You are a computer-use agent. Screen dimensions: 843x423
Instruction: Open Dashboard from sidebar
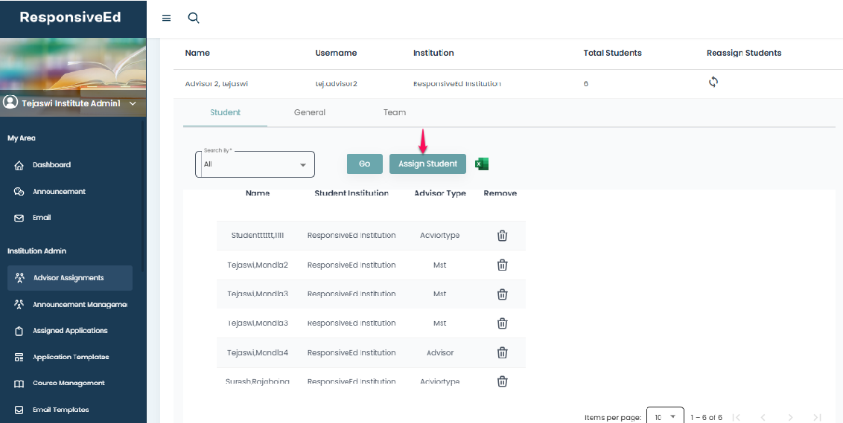click(51, 165)
